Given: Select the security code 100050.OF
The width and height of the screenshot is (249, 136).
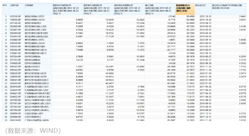Looking at the screenshot, I should pyautogui.click(x=16, y=20).
